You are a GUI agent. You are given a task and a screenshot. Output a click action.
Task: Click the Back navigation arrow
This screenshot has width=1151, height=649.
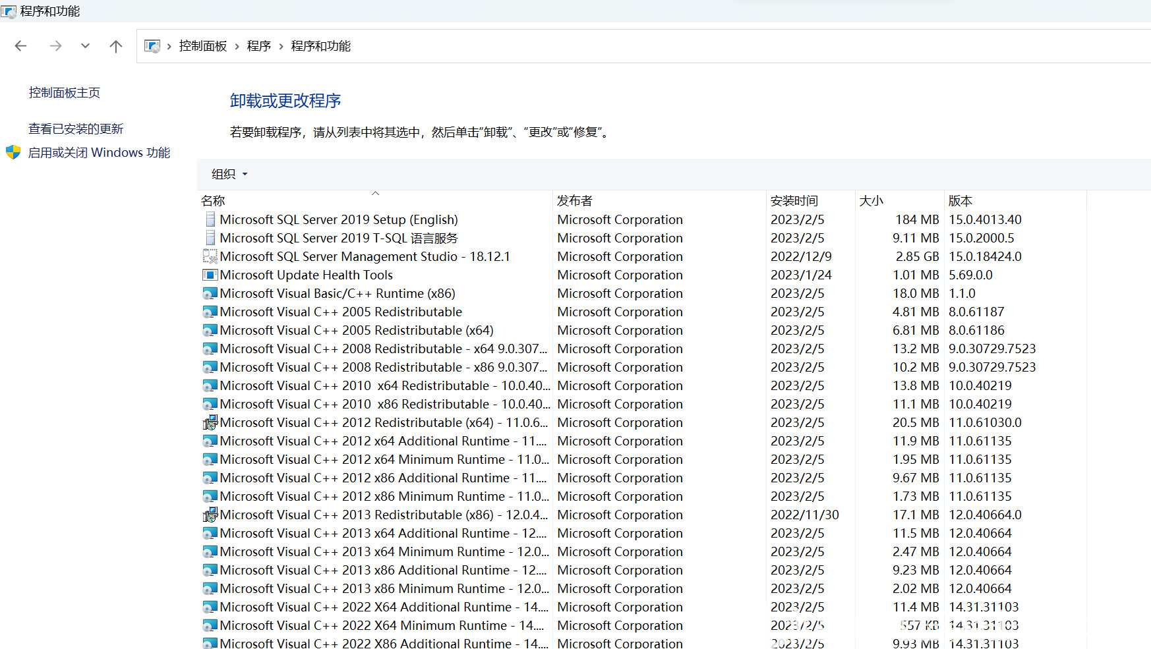20,46
